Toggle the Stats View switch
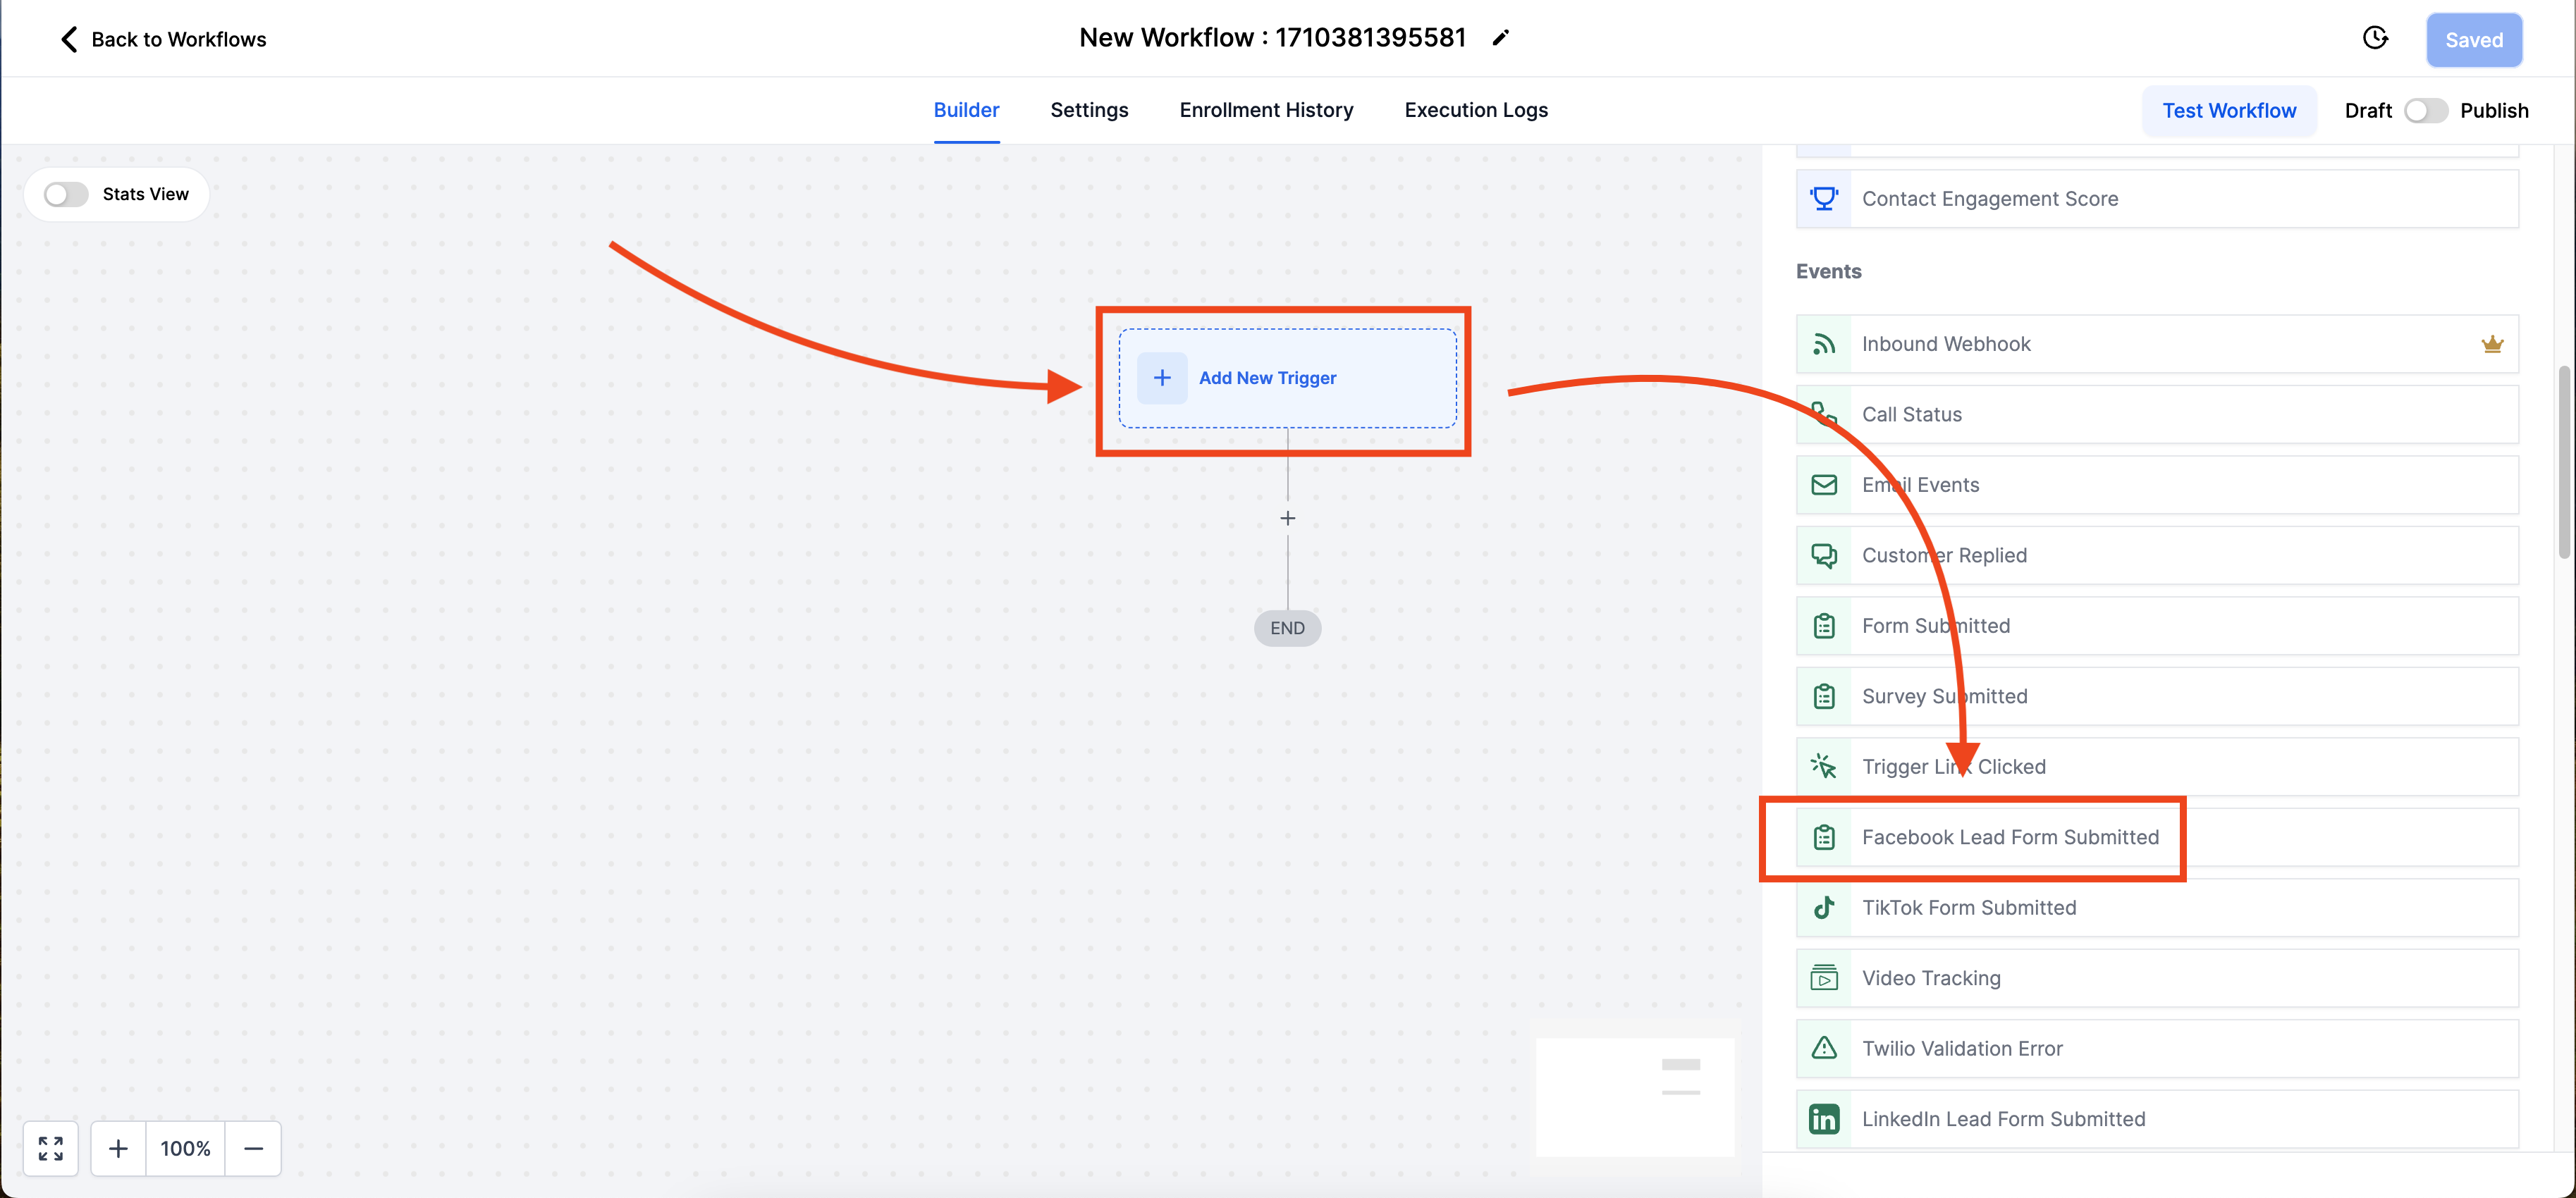The width and height of the screenshot is (2576, 1198). 66,194
